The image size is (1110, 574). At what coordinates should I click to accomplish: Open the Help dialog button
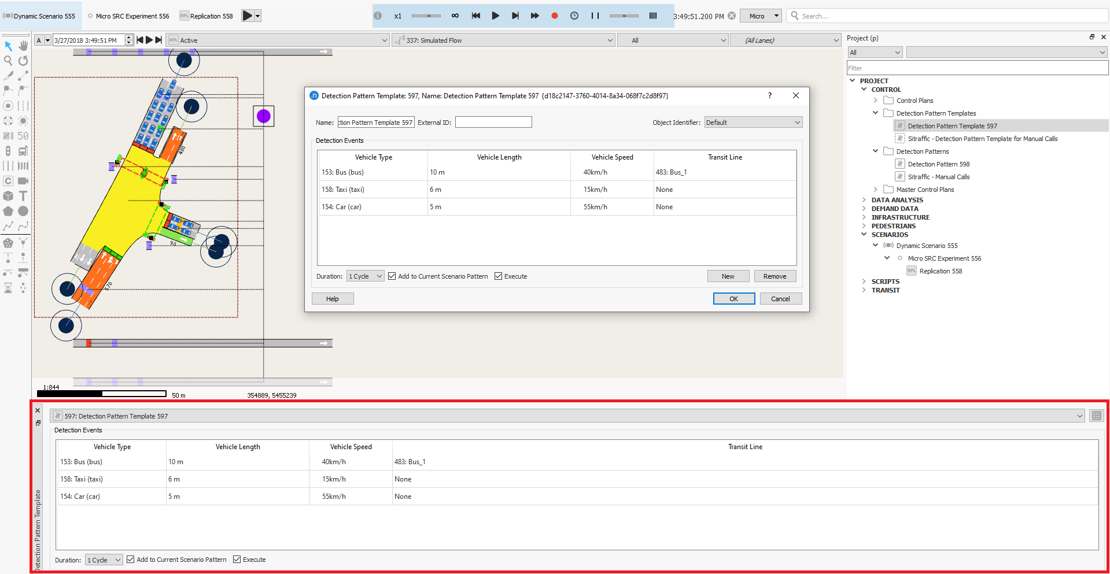(333, 298)
